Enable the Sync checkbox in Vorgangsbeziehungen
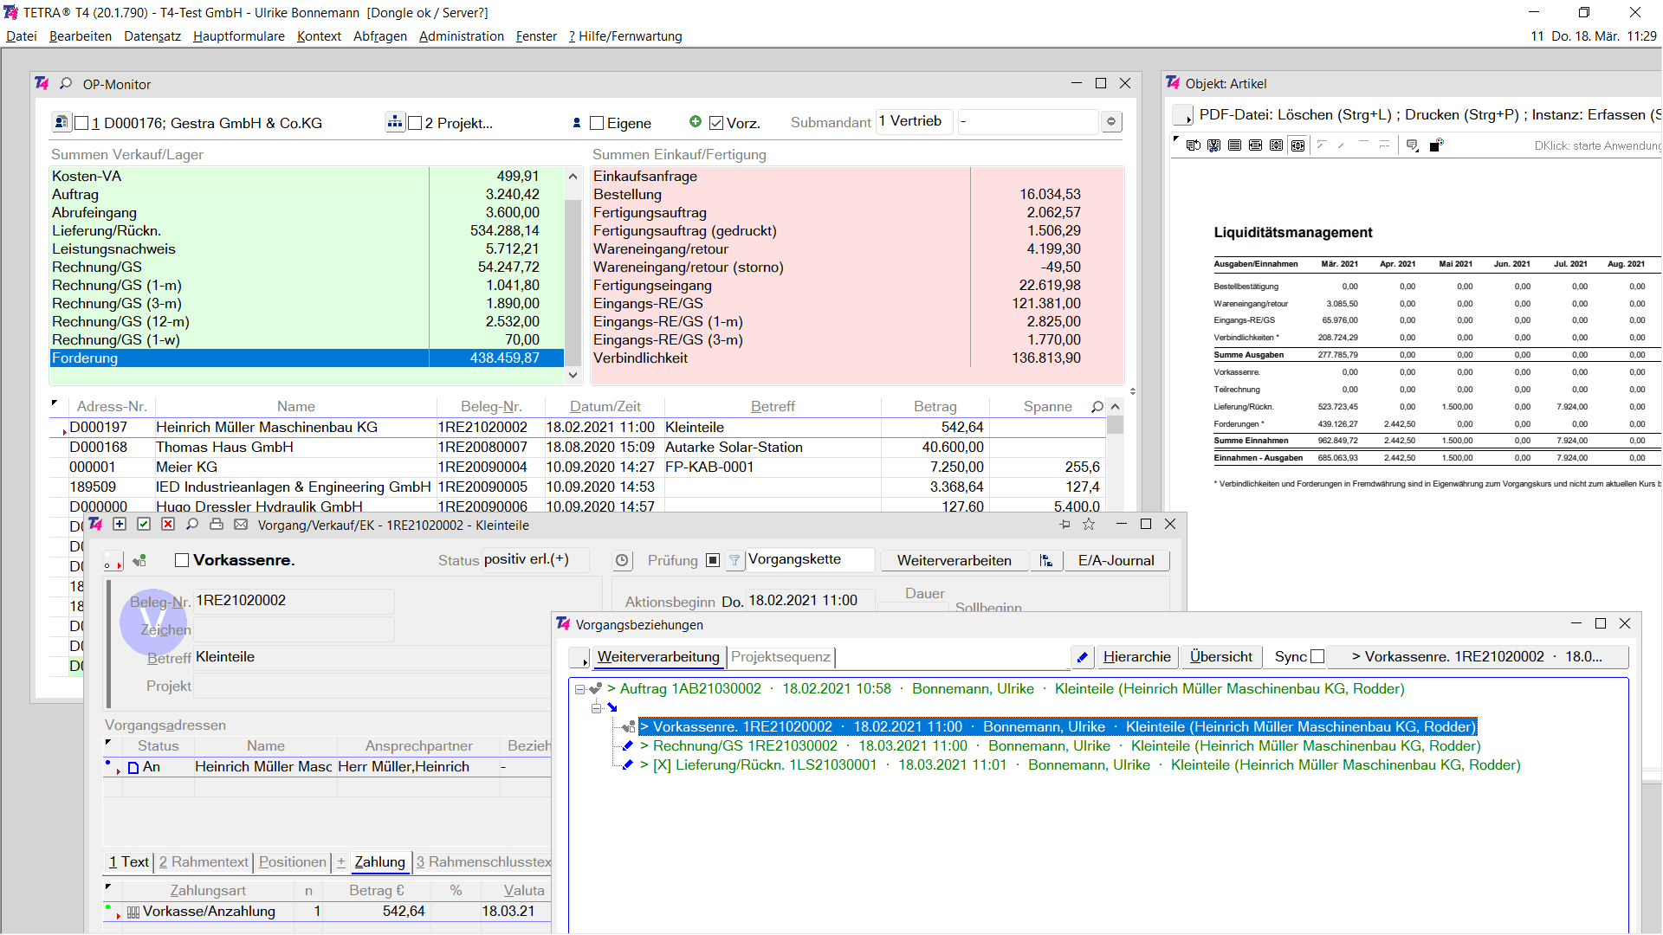Image resolution: width=1663 pixels, height=935 pixels. tap(1317, 657)
